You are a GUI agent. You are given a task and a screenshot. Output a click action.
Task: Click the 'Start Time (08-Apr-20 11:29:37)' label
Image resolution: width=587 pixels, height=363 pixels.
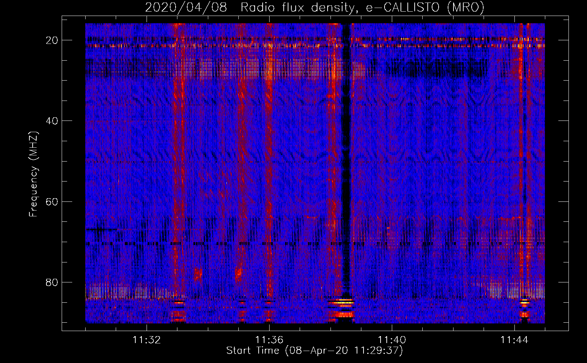click(315, 351)
